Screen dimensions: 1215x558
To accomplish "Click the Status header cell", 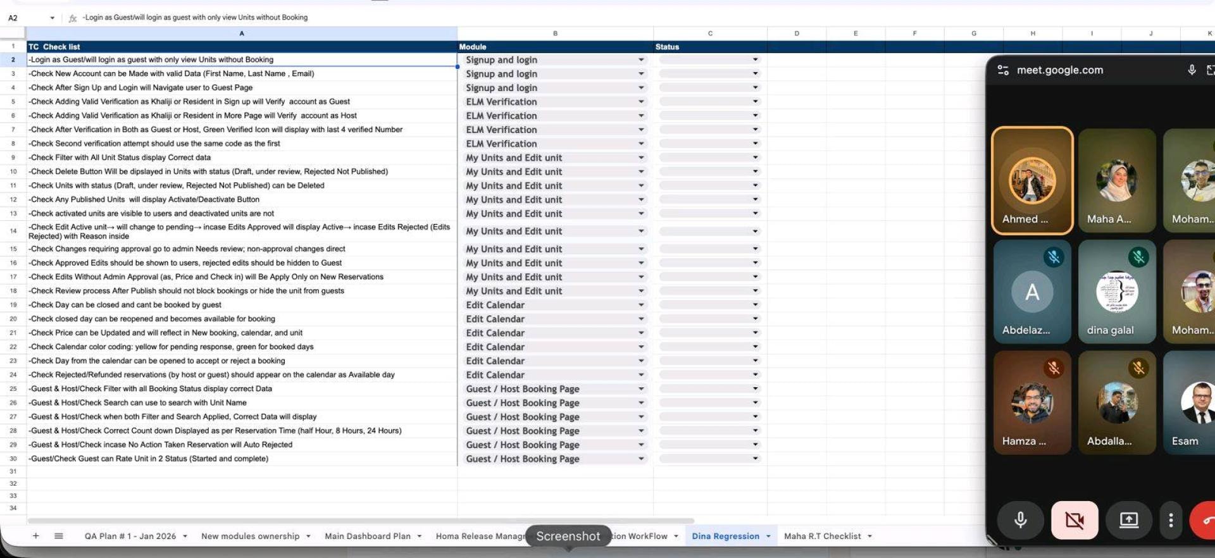I will [x=710, y=47].
